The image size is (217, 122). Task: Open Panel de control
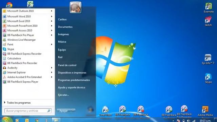pyautogui.click(x=67, y=65)
